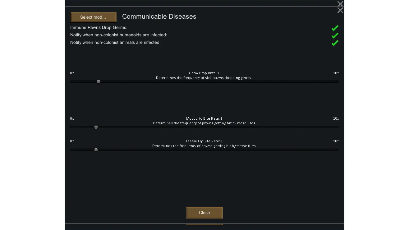The image size is (409, 230).
Task: Click the Germ Drop Rate slider handle
Action: click(x=99, y=82)
